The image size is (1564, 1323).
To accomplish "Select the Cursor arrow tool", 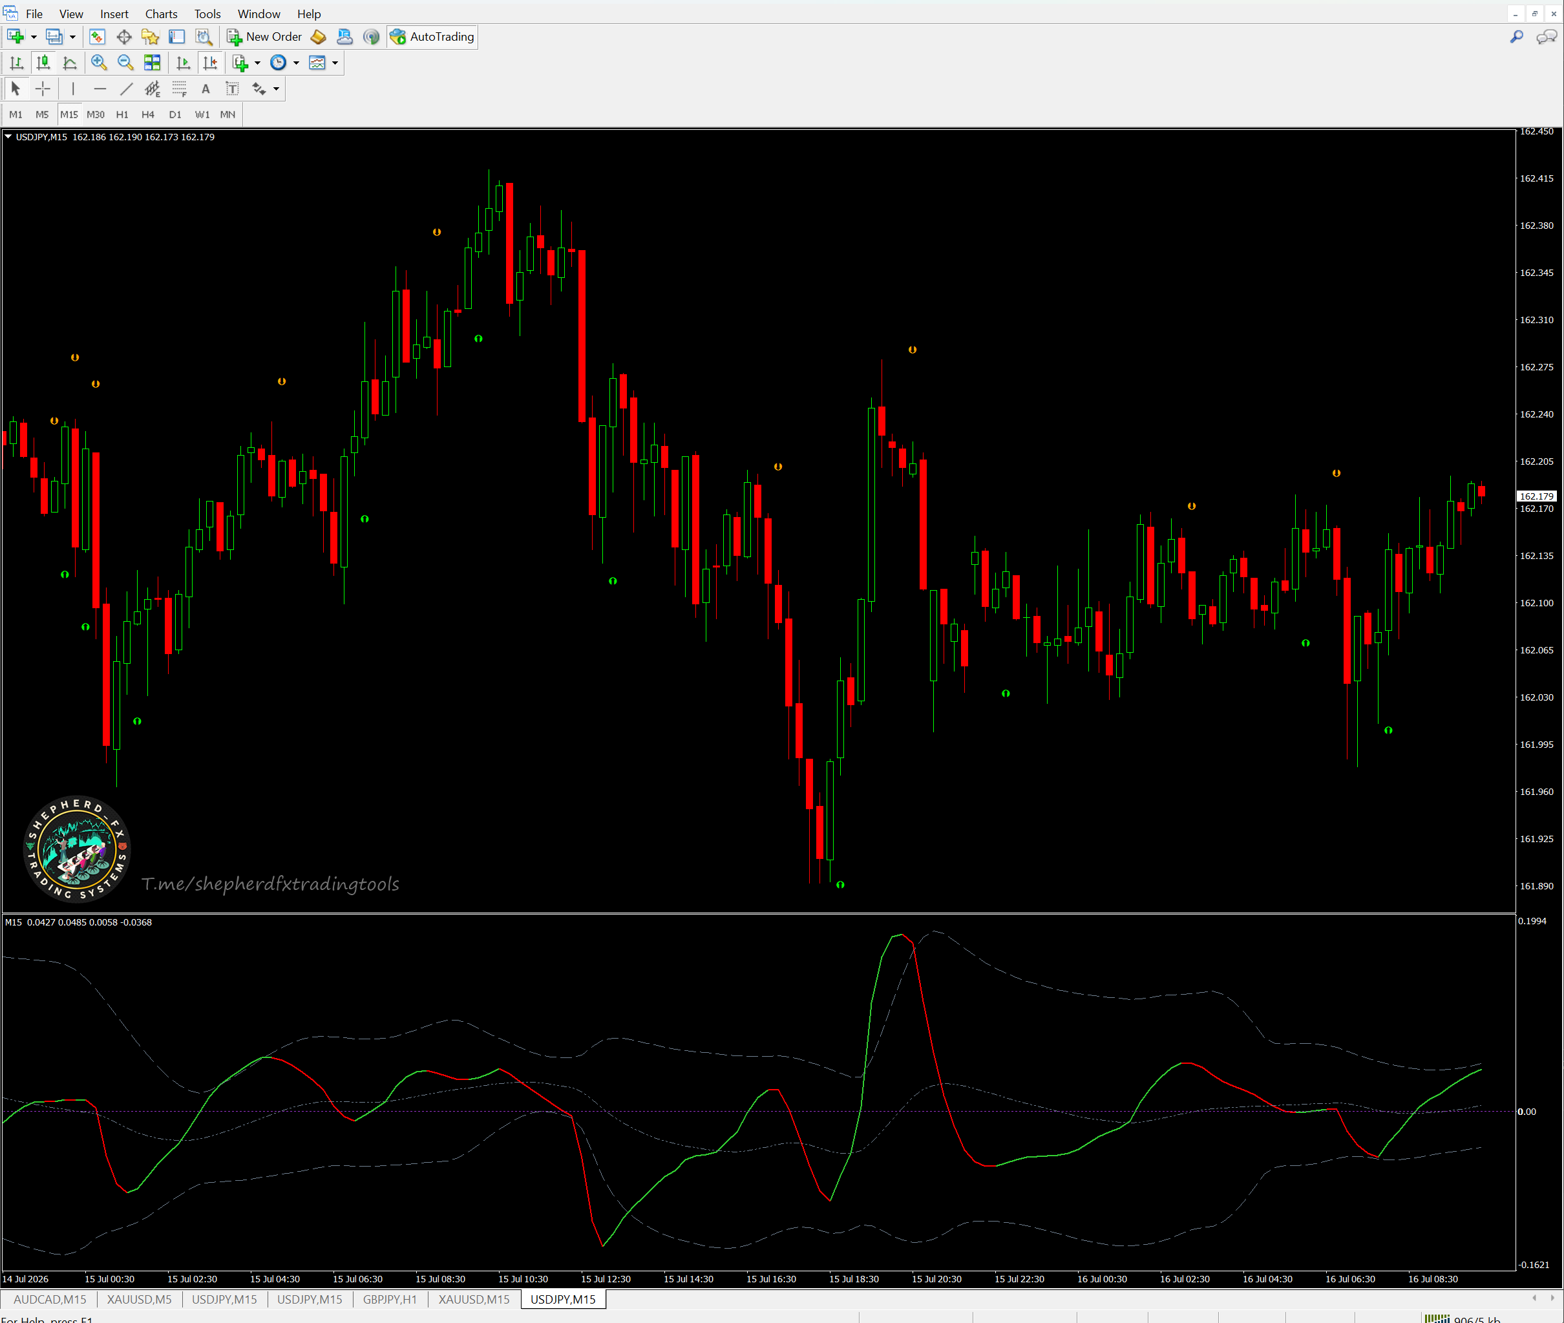I will point(16,89).
